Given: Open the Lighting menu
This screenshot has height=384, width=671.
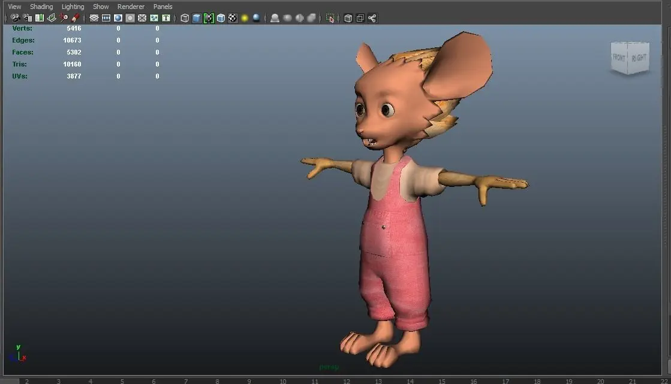Looking at the screenshot, I should pos(73,7).
